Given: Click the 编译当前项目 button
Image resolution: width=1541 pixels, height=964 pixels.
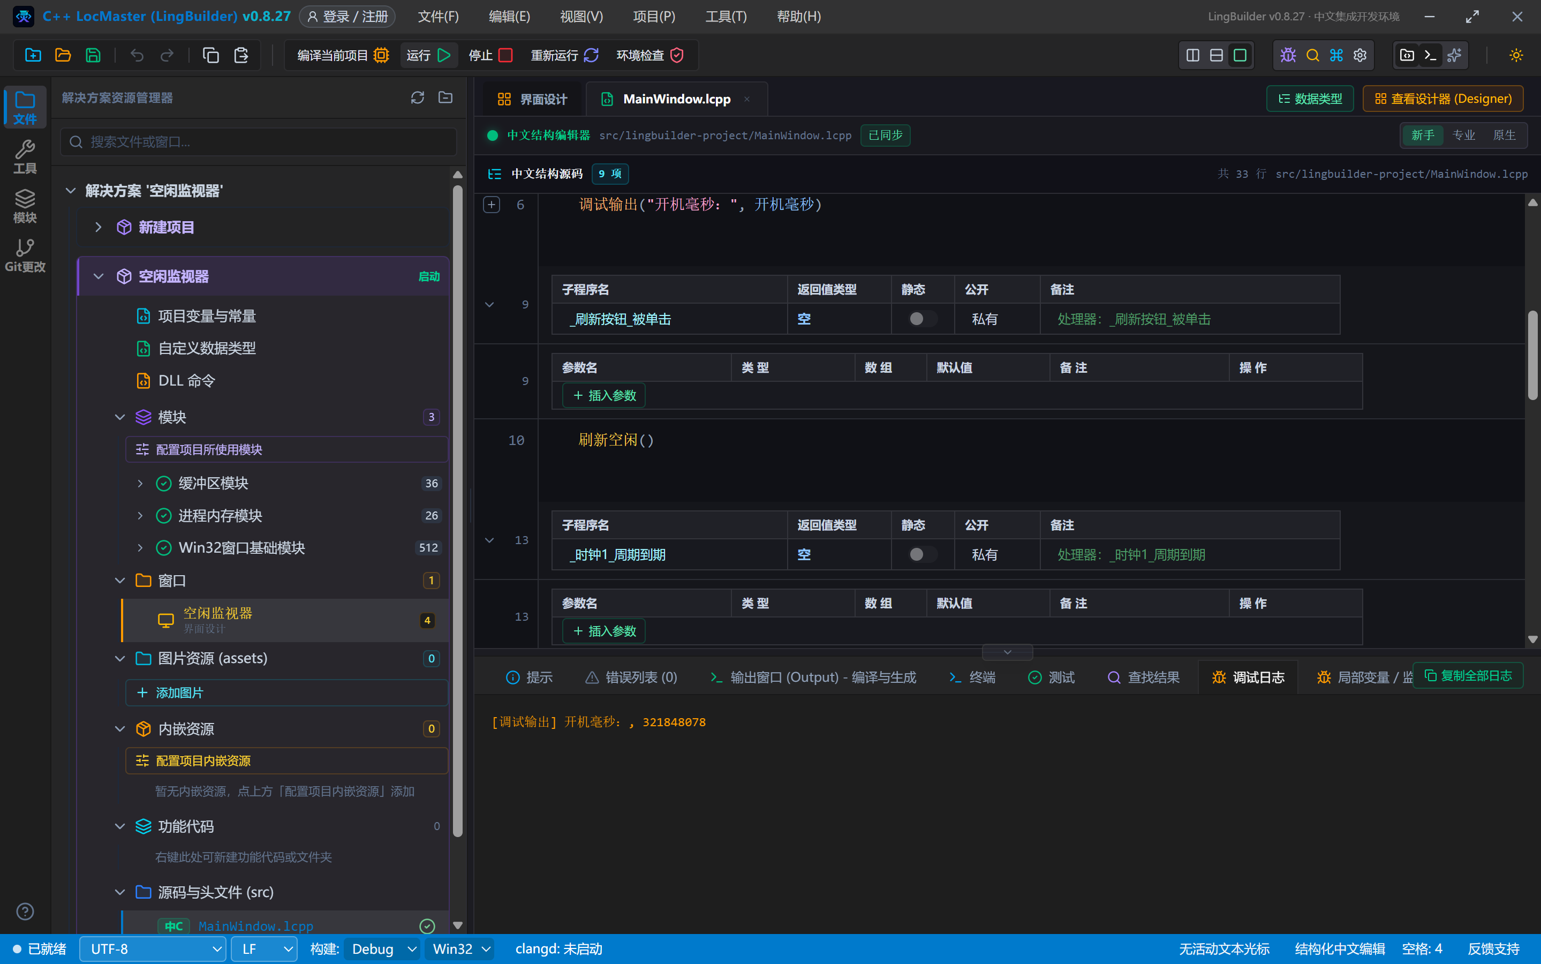Looking at the screenshot, I should point(343,56).
